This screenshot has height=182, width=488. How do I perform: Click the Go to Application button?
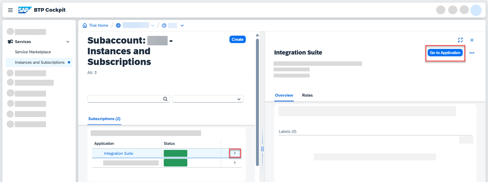445,53
